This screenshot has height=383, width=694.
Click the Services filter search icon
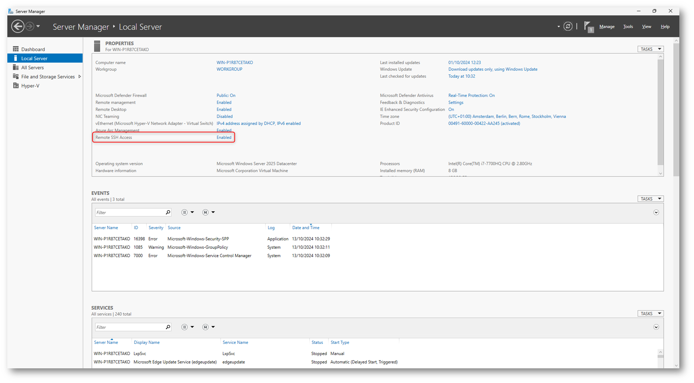[168, 327]
